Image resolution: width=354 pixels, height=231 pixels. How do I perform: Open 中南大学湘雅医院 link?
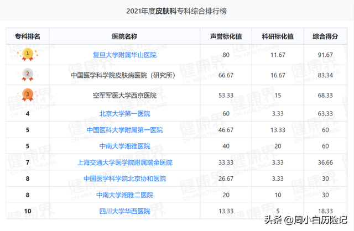click(x=124, y=146)
